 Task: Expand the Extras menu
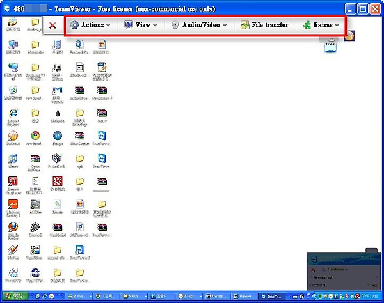point(321,25)
